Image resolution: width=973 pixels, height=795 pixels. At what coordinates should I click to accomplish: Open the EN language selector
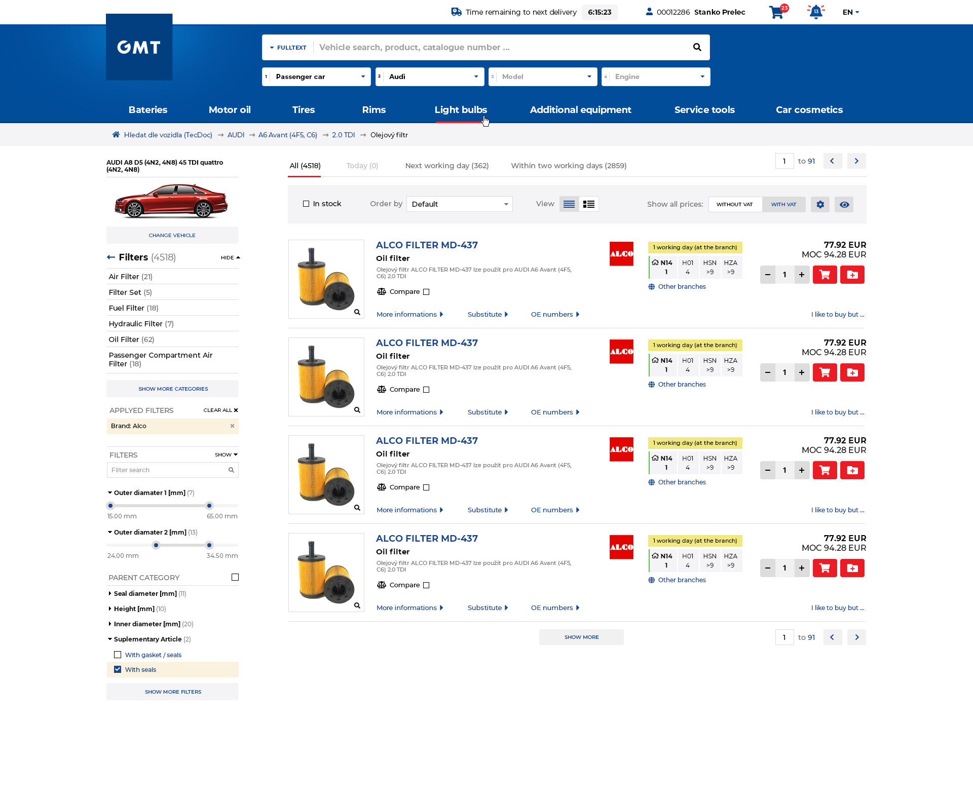point(851,12)
